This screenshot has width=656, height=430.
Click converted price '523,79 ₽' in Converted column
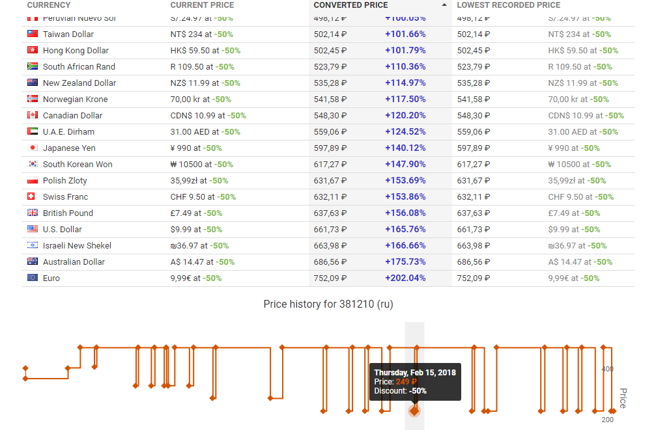coord(330,67)
